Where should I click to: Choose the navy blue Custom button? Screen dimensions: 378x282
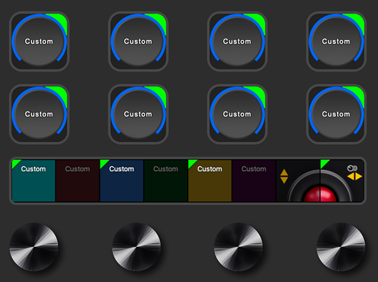[x=122, y=181]
